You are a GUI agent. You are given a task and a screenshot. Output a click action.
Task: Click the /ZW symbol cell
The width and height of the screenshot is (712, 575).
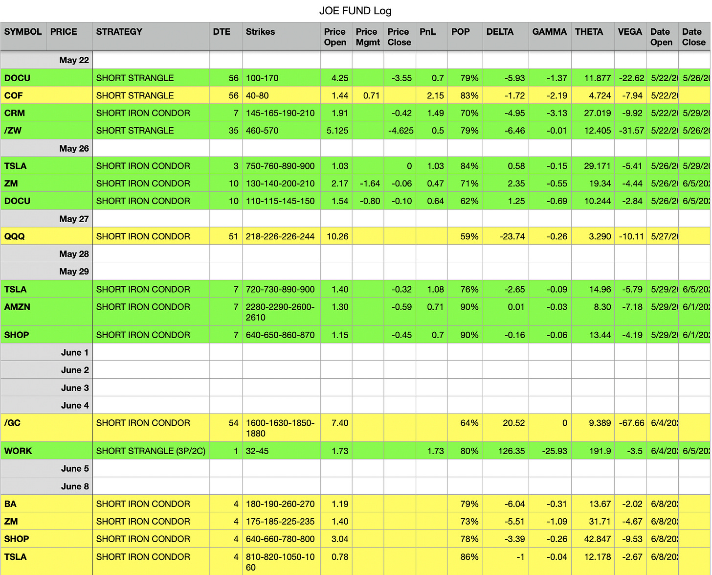46,131
